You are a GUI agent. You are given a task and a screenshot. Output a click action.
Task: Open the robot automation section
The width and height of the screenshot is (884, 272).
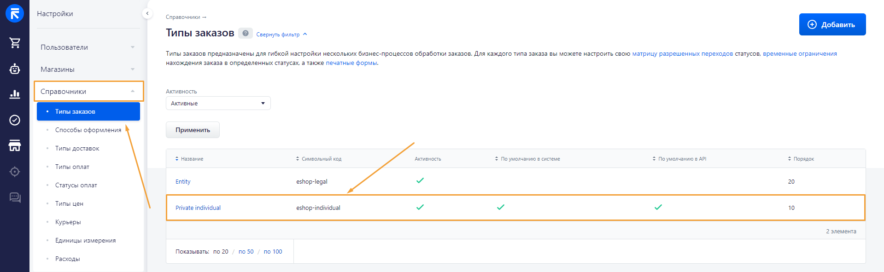click(x=15, y=69)
